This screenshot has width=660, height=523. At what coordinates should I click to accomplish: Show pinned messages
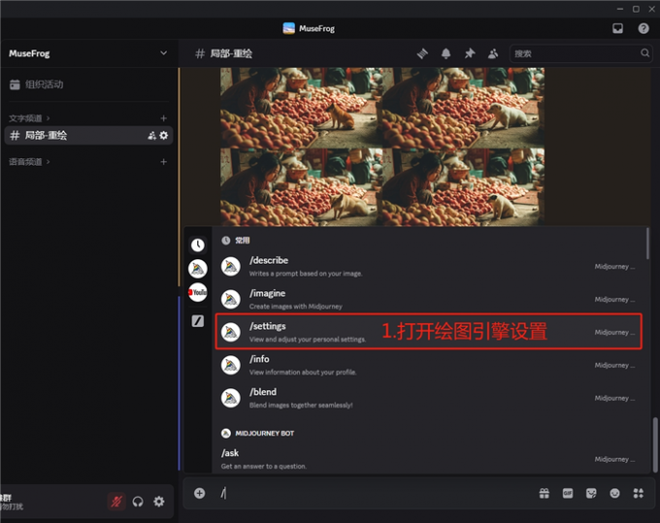point(470,53)
